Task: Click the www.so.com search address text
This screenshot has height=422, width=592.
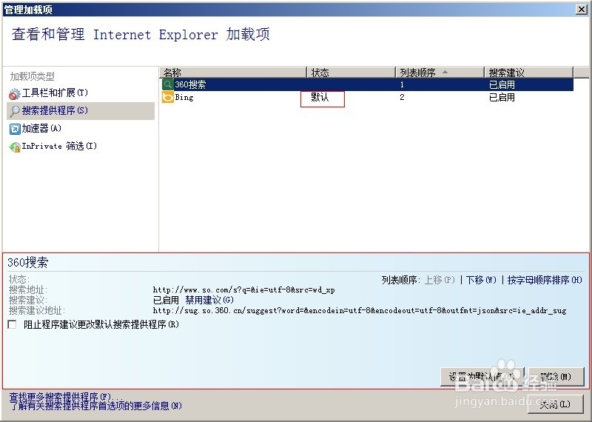Action: click(244, 289)
